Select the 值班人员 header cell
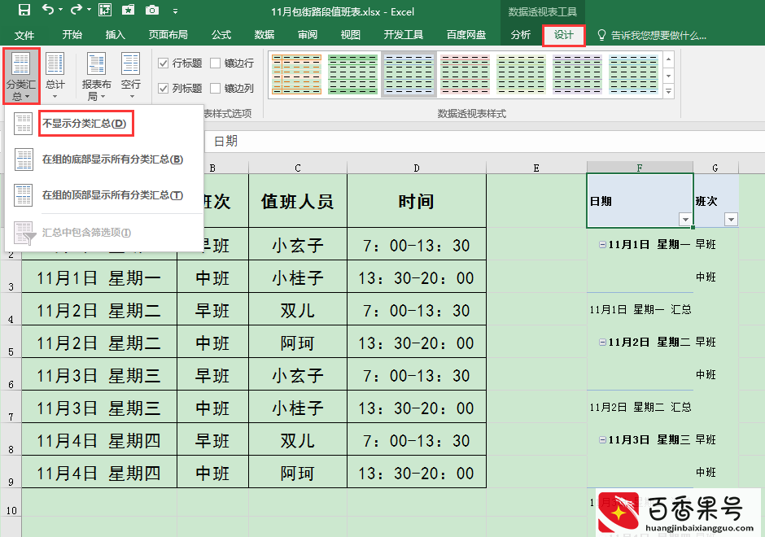 298,201
